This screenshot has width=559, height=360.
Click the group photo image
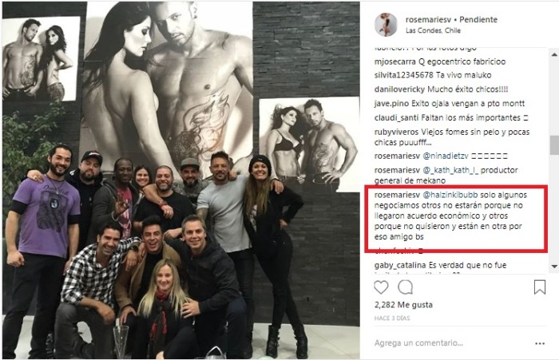(181, 180)
